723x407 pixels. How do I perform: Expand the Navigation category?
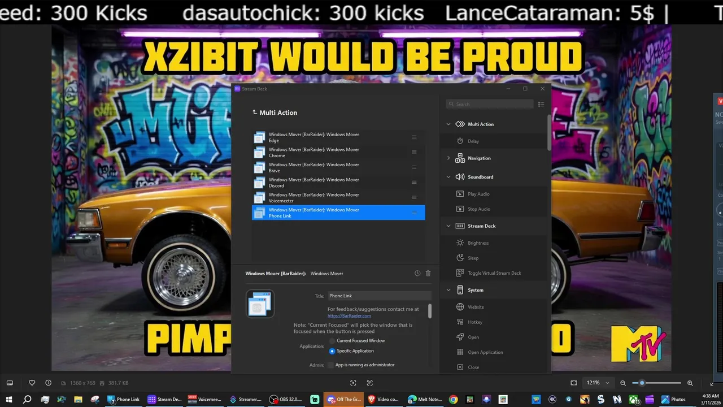[x=448, y=158]
